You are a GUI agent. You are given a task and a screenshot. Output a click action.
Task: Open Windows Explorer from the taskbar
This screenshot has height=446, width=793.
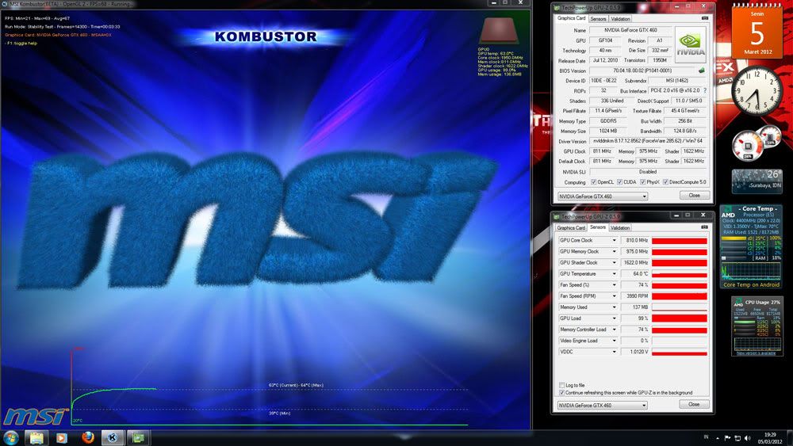click(36, 437)
